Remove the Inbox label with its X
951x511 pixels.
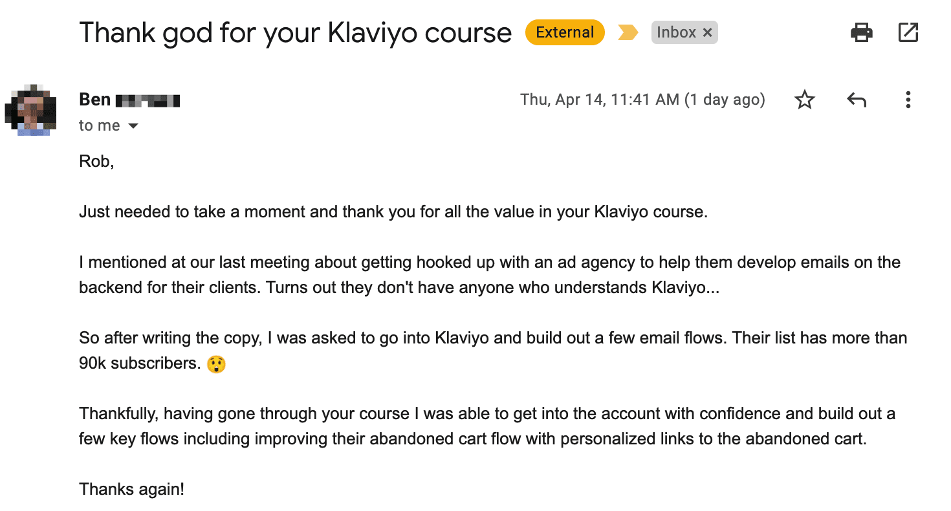707,32
